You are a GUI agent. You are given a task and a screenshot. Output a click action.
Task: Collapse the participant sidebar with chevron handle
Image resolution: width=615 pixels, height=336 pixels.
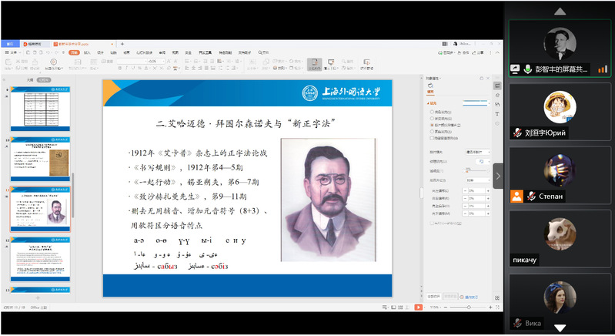[498, 176]
